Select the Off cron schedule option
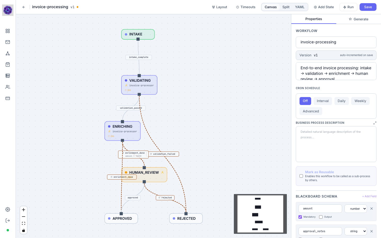 click(x=305, y=101)
